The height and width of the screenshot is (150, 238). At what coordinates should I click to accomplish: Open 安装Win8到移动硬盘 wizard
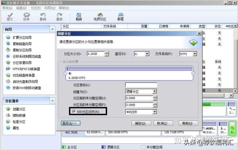pos(23,88)
